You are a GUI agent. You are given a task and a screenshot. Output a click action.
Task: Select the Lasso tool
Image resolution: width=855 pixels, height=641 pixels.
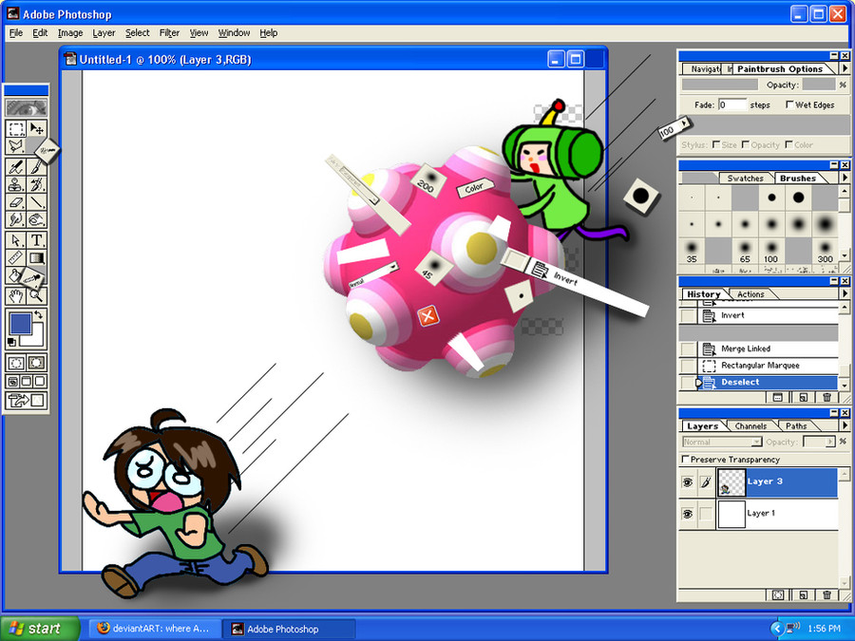click(16, 146)
